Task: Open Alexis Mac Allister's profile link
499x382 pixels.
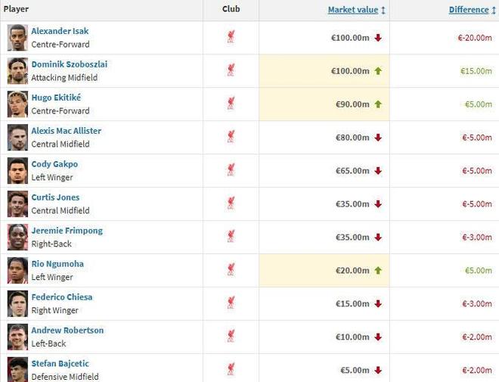Action: coord(66,131)
